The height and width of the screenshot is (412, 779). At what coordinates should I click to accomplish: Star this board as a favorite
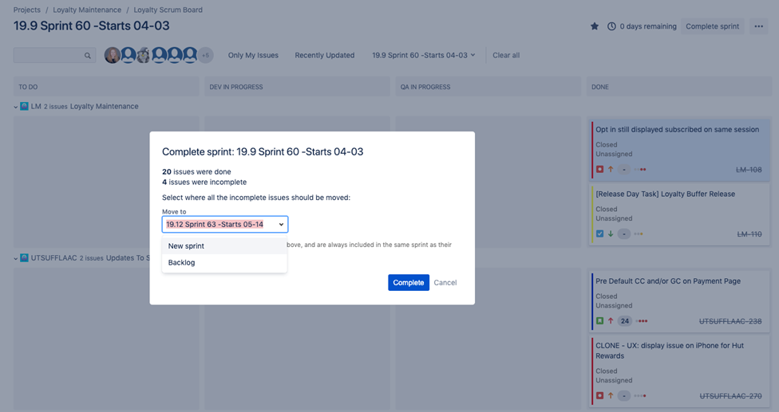tap(594, 26)
